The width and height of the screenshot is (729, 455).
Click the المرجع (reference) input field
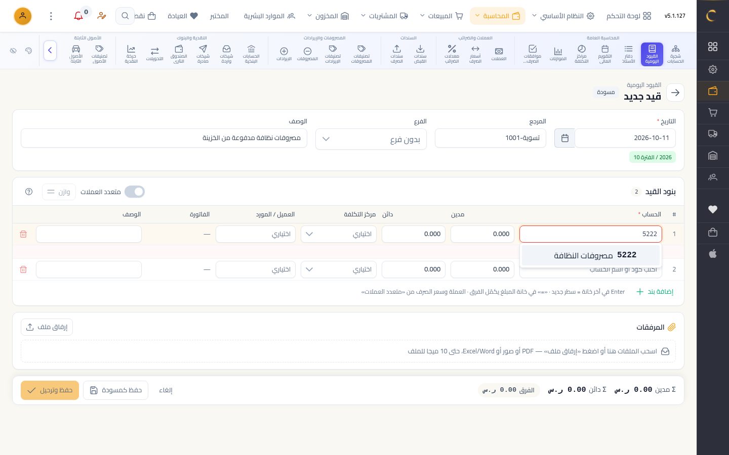491,138
